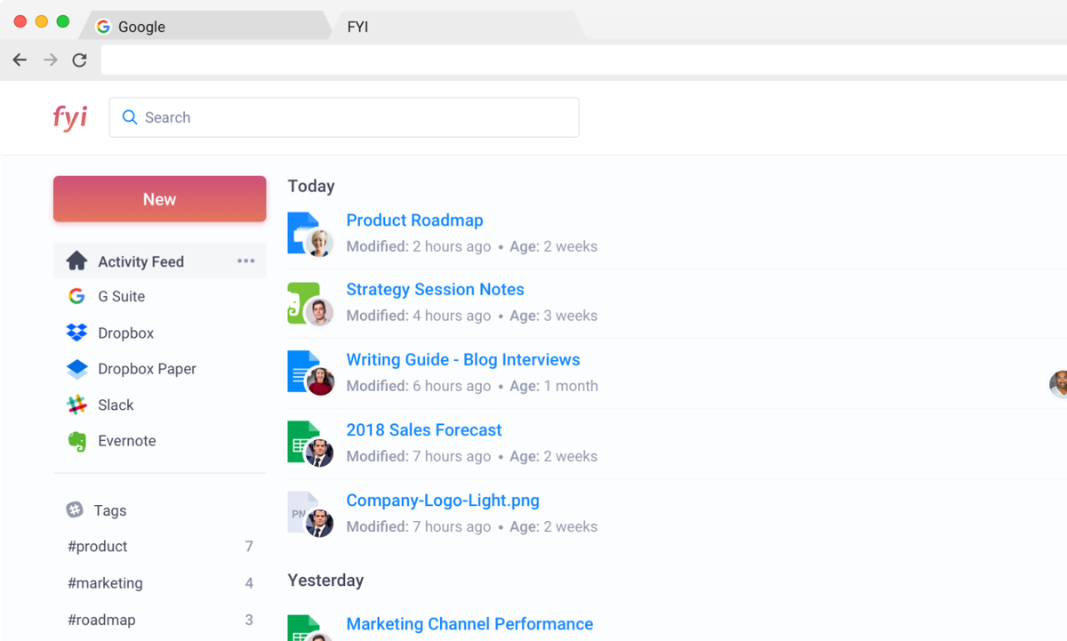Viewport: 1067px width, 641px height.
Task: Open the Product Roadmap link
Action: (x=414, y=220)
